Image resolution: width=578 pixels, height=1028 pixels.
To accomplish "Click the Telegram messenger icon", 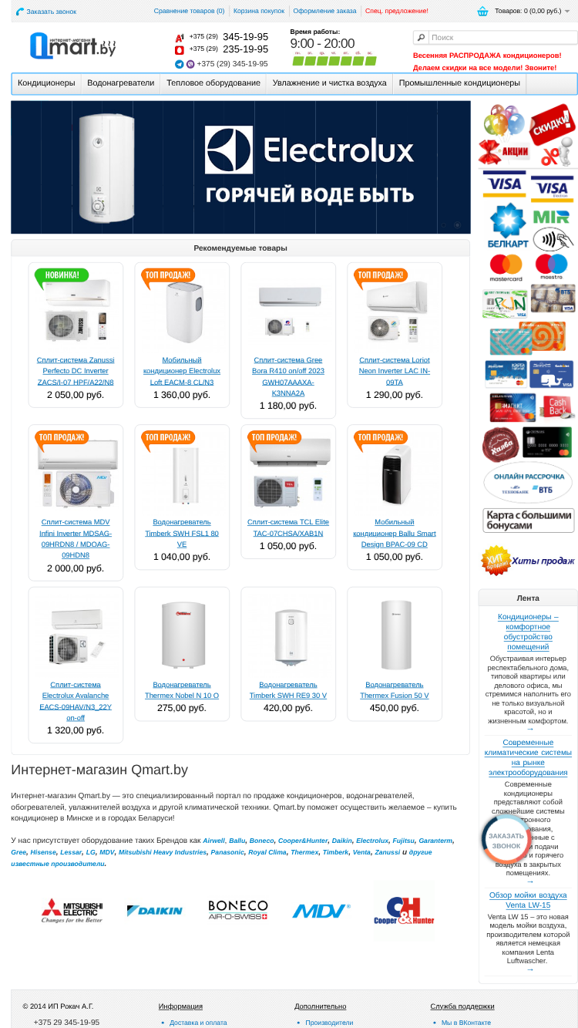I will click(180, 64).
